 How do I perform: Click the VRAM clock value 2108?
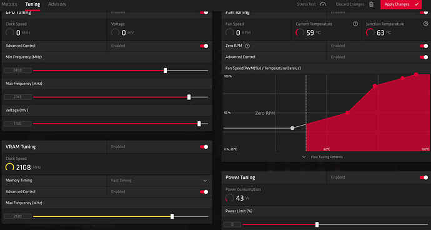tap(23, 167)
